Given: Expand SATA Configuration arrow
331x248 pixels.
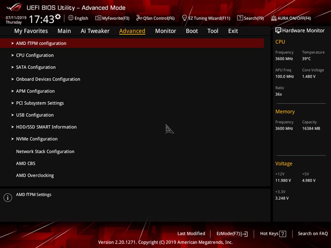Looking at the screenshot, I should point(12,67).
